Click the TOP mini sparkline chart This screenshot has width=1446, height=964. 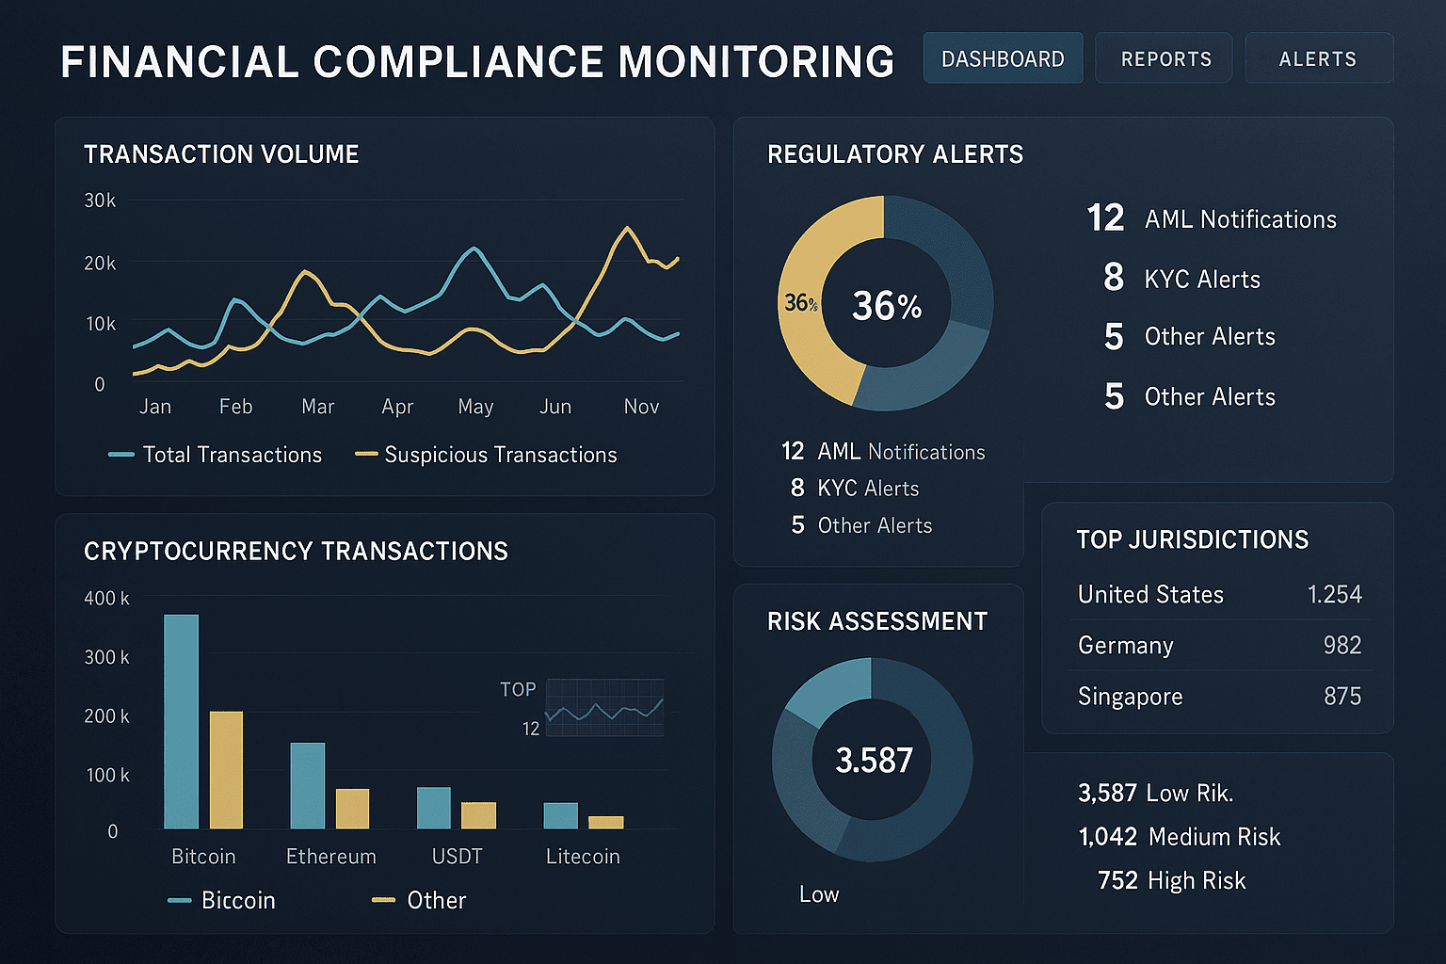[604, 708]
